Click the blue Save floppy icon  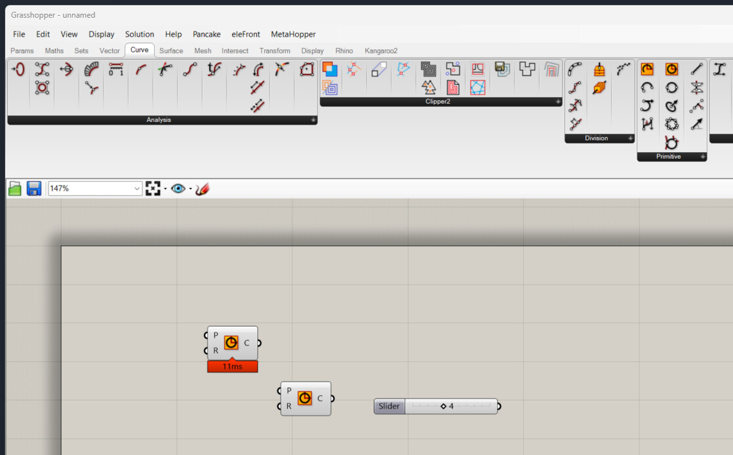tap(34, 188)
